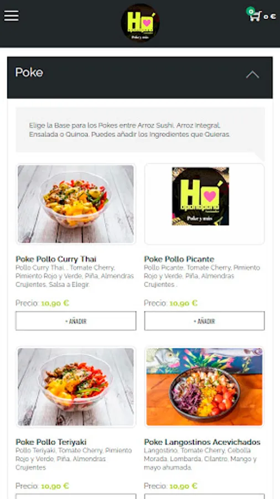This screenshot has height=499, width=280.
Task: Open Poke Pollo Curry Thai photo
Action: click(76, 204)
